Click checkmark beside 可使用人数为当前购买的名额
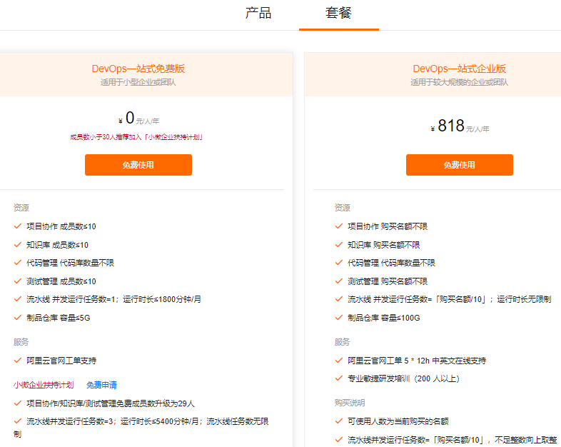The height and width of the screenshot is (447, 561). click(x=339, y=421)
